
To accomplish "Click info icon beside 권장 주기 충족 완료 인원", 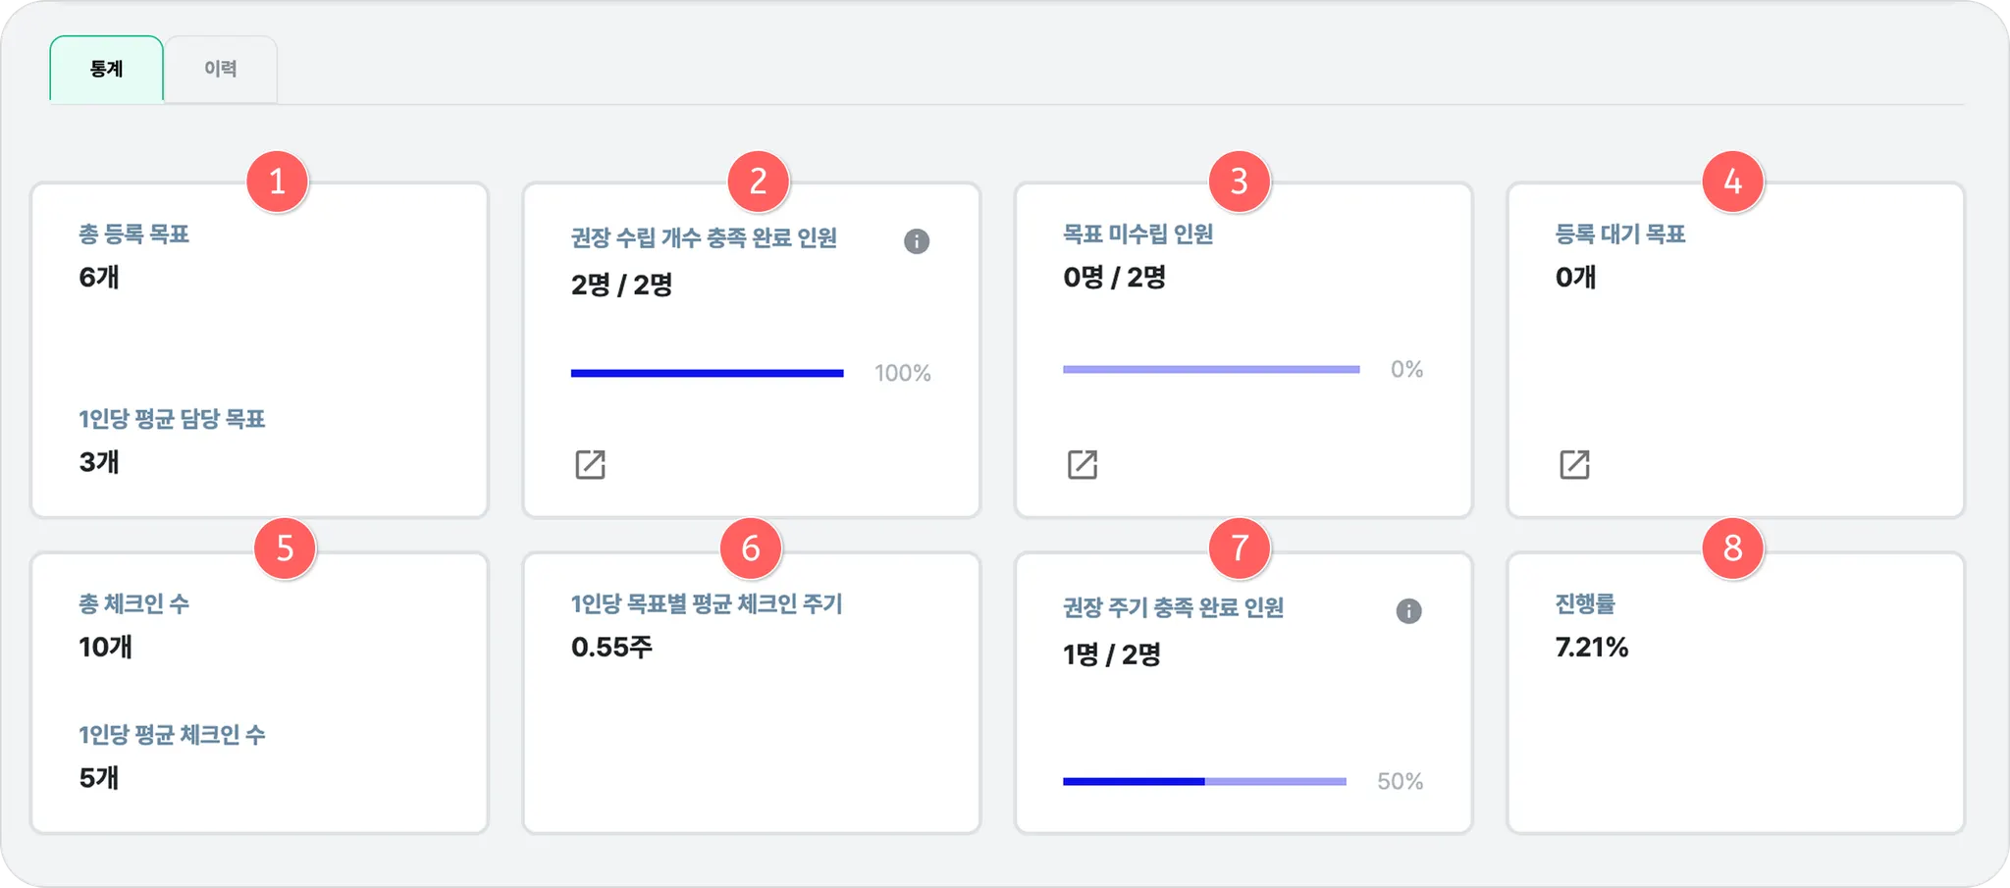I will point(1408,611).
